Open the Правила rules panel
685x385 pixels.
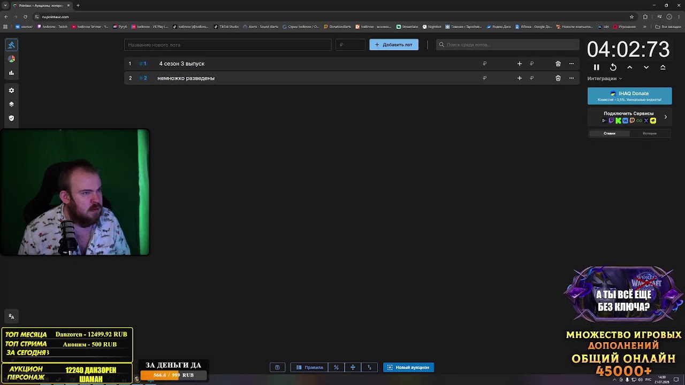point(309,367)
